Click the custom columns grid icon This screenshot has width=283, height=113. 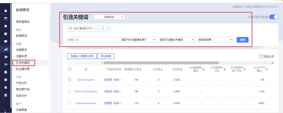261,57
